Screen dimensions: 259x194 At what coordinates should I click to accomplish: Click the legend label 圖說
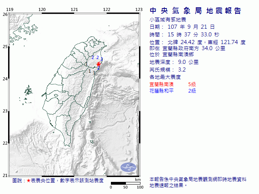(x=17, y=181)
